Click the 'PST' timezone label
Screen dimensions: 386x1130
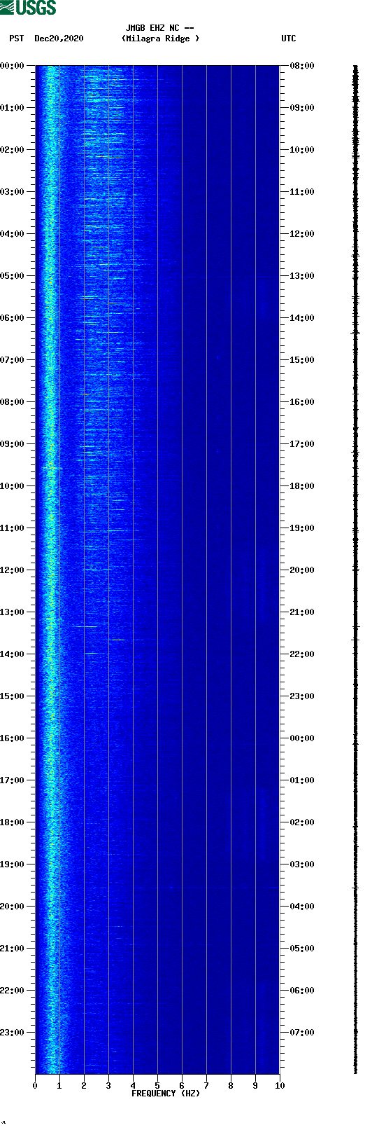point(16,39)
